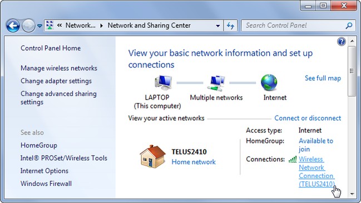Click the 'Internet' label under the globe
361x203 pixels.
[x=275, y=97]
